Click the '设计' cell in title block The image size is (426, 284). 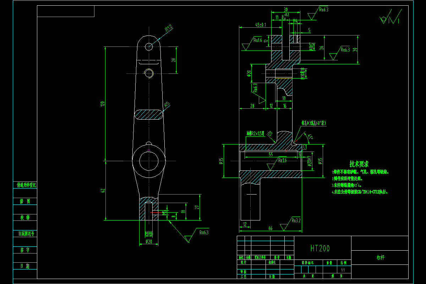tap(244, 263)
